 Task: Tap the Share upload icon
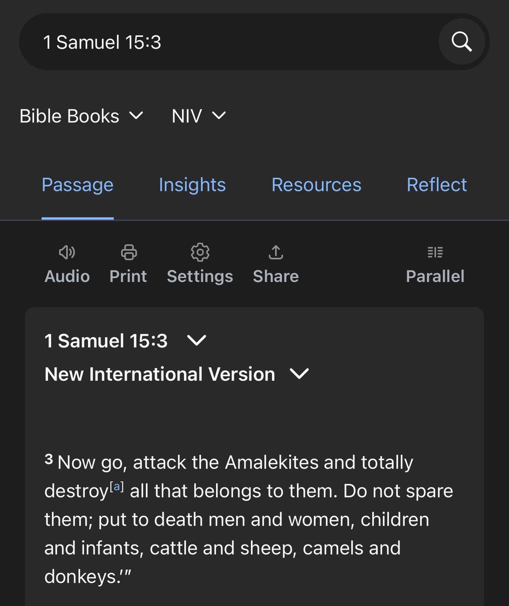(x=276, y=251)
